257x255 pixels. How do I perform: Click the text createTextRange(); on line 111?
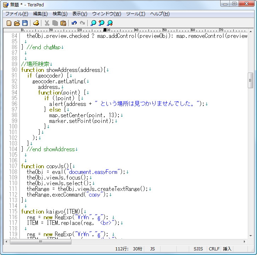122,189
